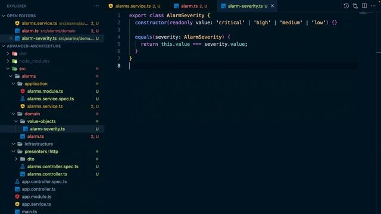
Task: Collapse the presenters/http folder
Action: [13, 152]
